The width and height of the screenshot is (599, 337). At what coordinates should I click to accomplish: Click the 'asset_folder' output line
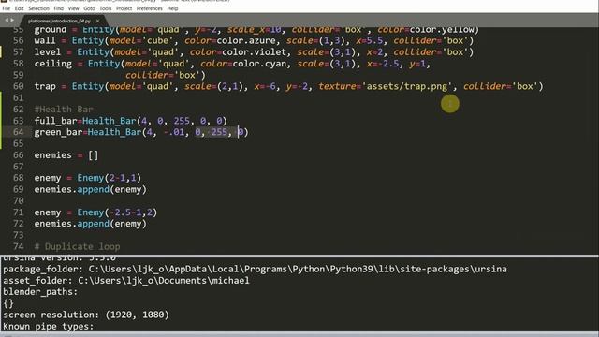(x=126, y=281)
